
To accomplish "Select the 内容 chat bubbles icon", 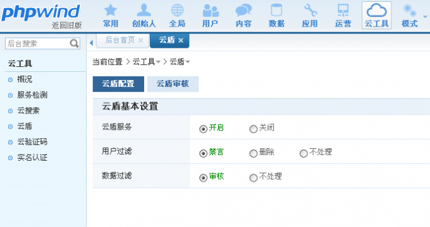I will click(x=243, y=16).
